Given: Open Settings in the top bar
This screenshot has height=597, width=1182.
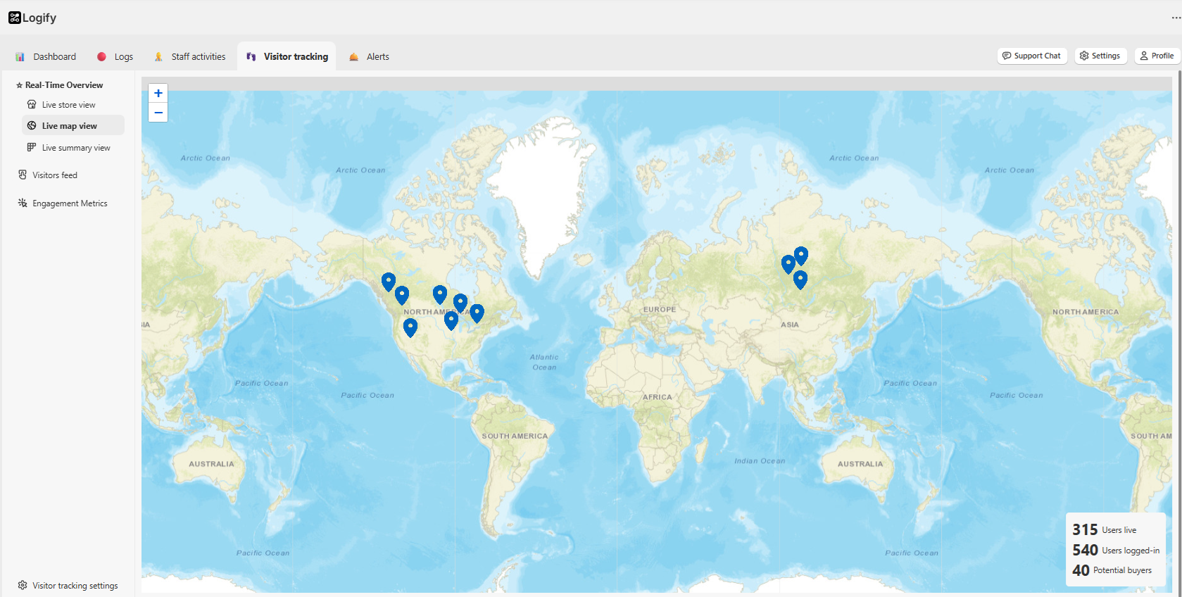Looking at the screenshot, I should pos(1100,56).
